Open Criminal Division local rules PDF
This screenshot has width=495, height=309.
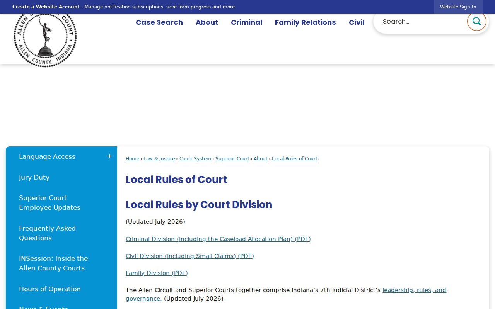(x=218, y=239)
